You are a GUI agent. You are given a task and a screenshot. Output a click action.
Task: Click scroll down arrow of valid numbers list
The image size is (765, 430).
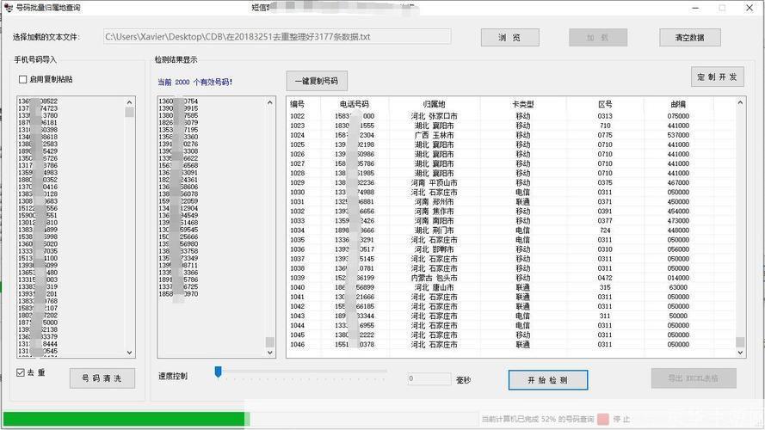click(270, 353)
